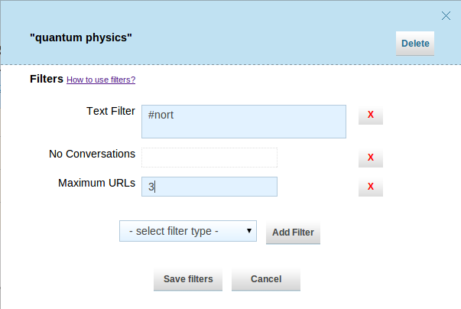Viewport: 461px width, 309px height.
Task: Open the select filter type dropdown
Action: pos(188,231)
